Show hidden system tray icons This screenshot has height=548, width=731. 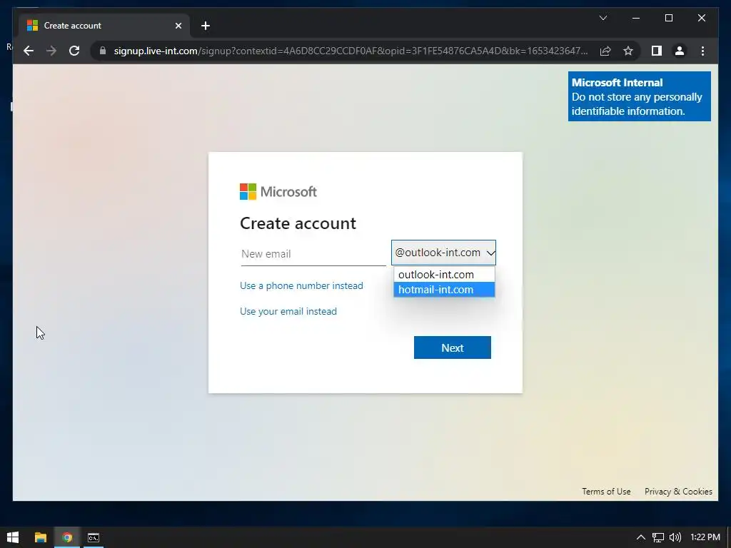(640, 537)
